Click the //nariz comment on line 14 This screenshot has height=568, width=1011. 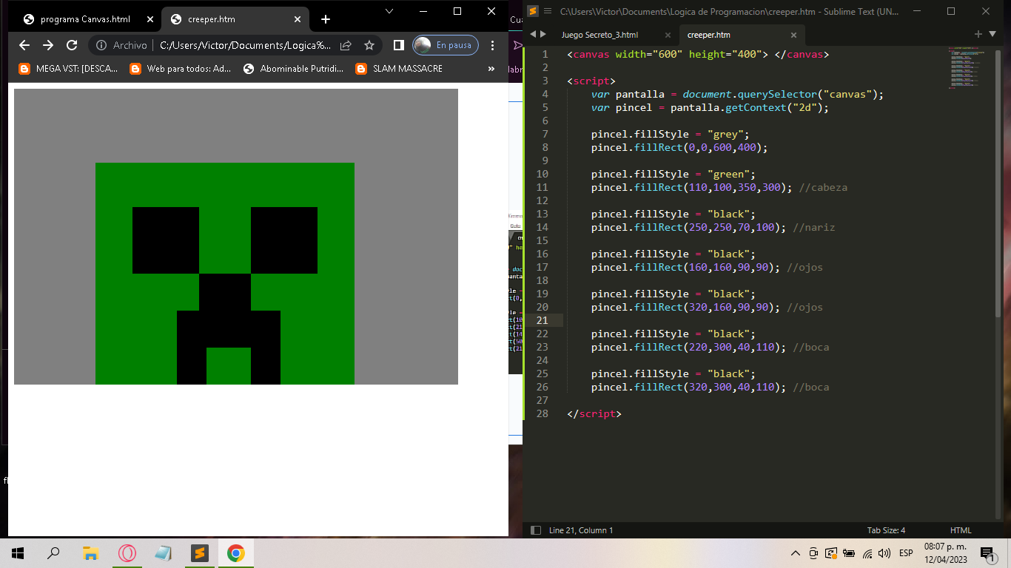(x=813, y=228)
